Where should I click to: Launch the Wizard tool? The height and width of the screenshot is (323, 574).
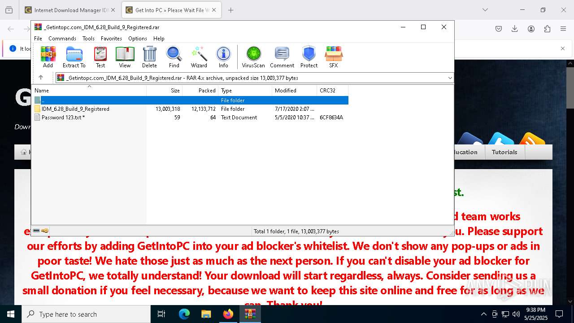199,57
